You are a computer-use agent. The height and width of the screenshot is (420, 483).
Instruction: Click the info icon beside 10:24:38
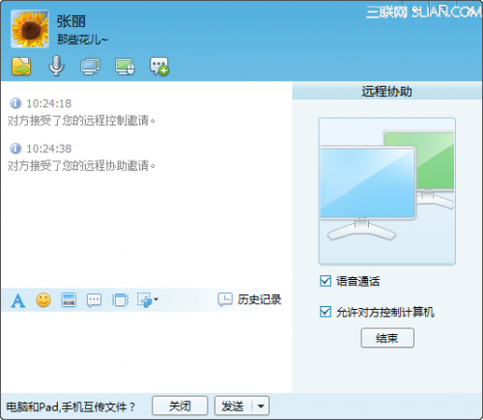pyautogui.click(x=15, y=149)
